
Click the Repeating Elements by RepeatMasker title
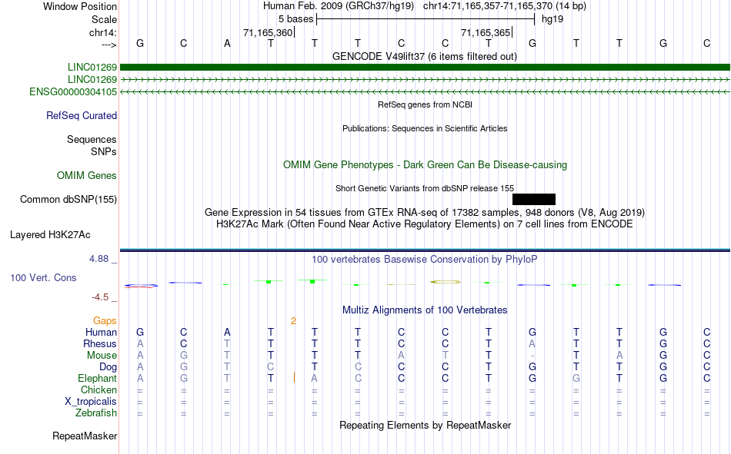click(x=426, y=425)
